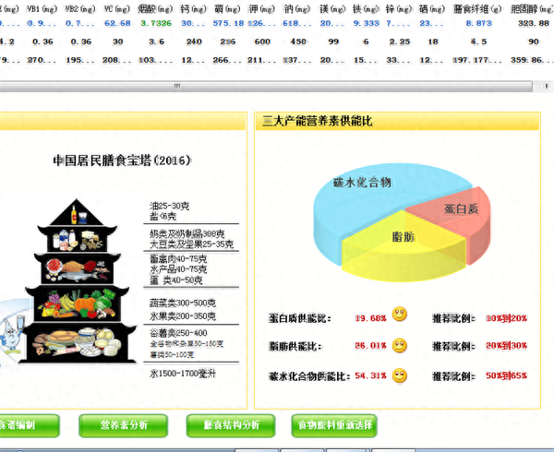Image resolution: width=554 pixels, height=452 pixels.
Task: Click the 钙(mg) column header
Action: tap(193, 9)
